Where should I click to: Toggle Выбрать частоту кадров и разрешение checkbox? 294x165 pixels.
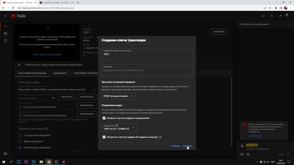click(104, 118)
